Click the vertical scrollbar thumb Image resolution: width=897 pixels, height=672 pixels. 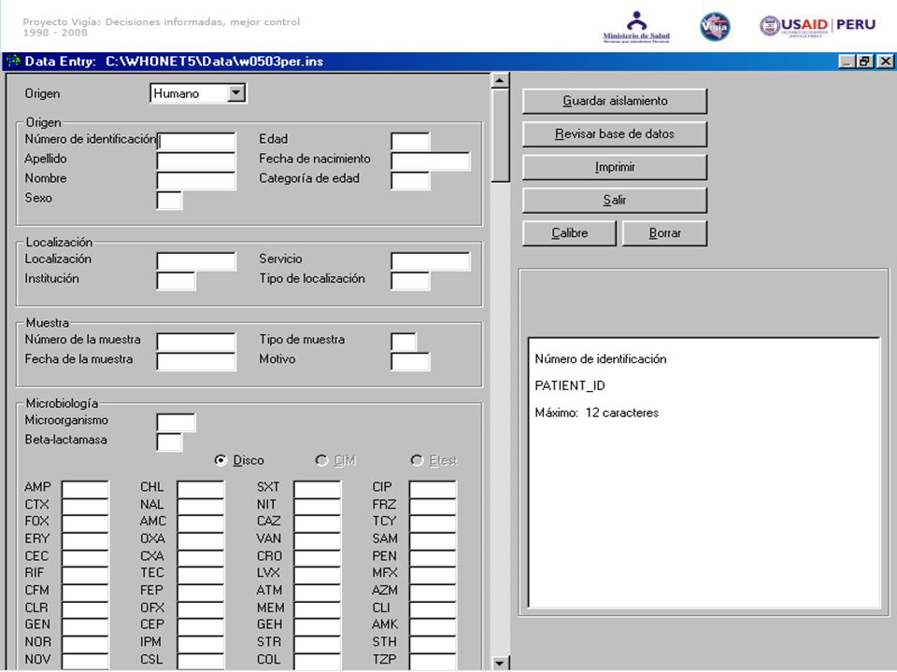coord(500,135)
